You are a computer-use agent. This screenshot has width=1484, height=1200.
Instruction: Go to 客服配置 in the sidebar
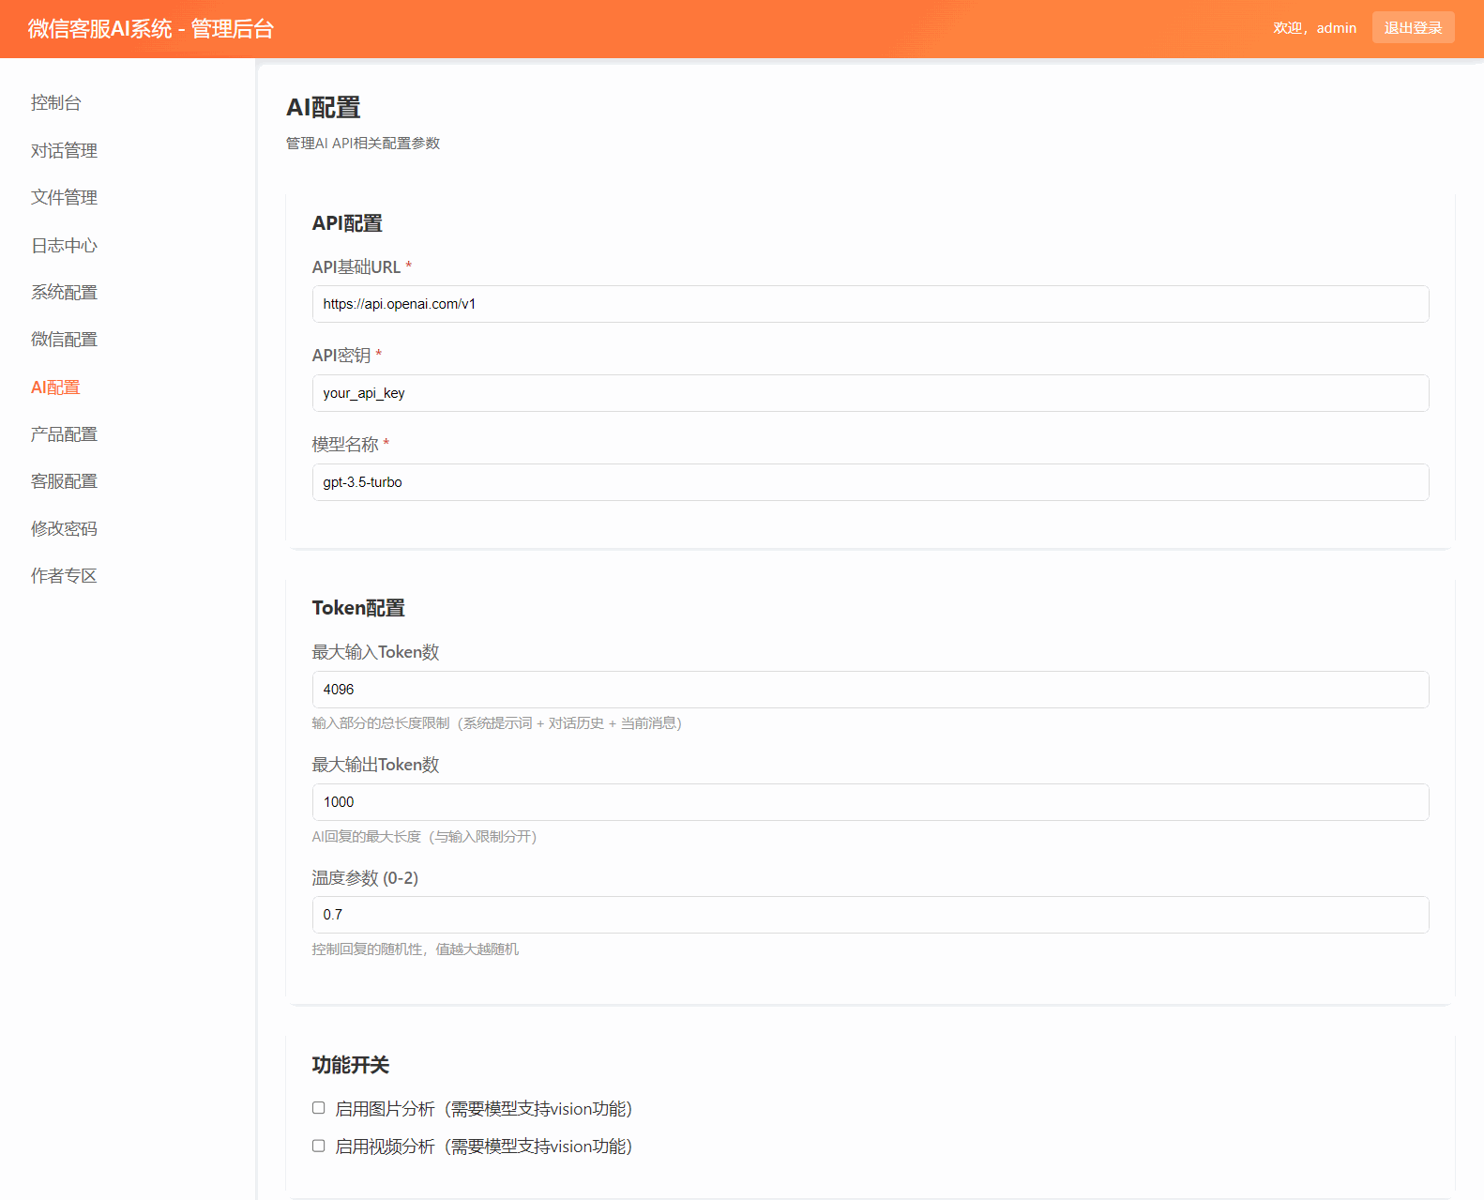click(x=64, y=481)
